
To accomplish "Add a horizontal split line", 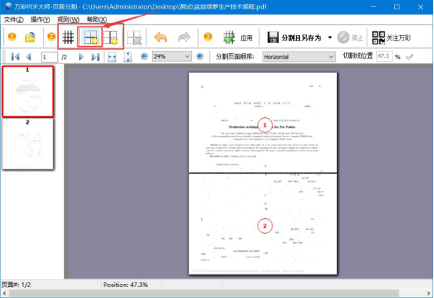I will click(x=90, y=37).
